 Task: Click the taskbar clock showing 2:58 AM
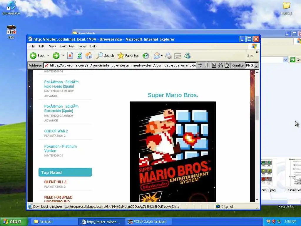290,222
